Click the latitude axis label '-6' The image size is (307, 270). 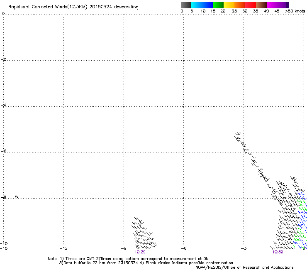click(x=3, y=151)
